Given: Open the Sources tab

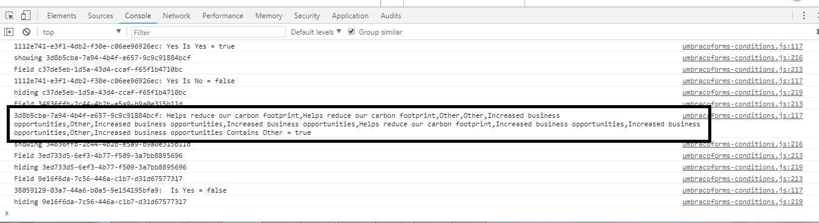Looking at the screenshot, I should (x=100, y=16).
